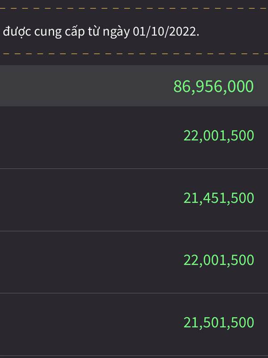Click the separator line directly above 21,451,500
Viewport: 268px width, 358px height.
134,169
